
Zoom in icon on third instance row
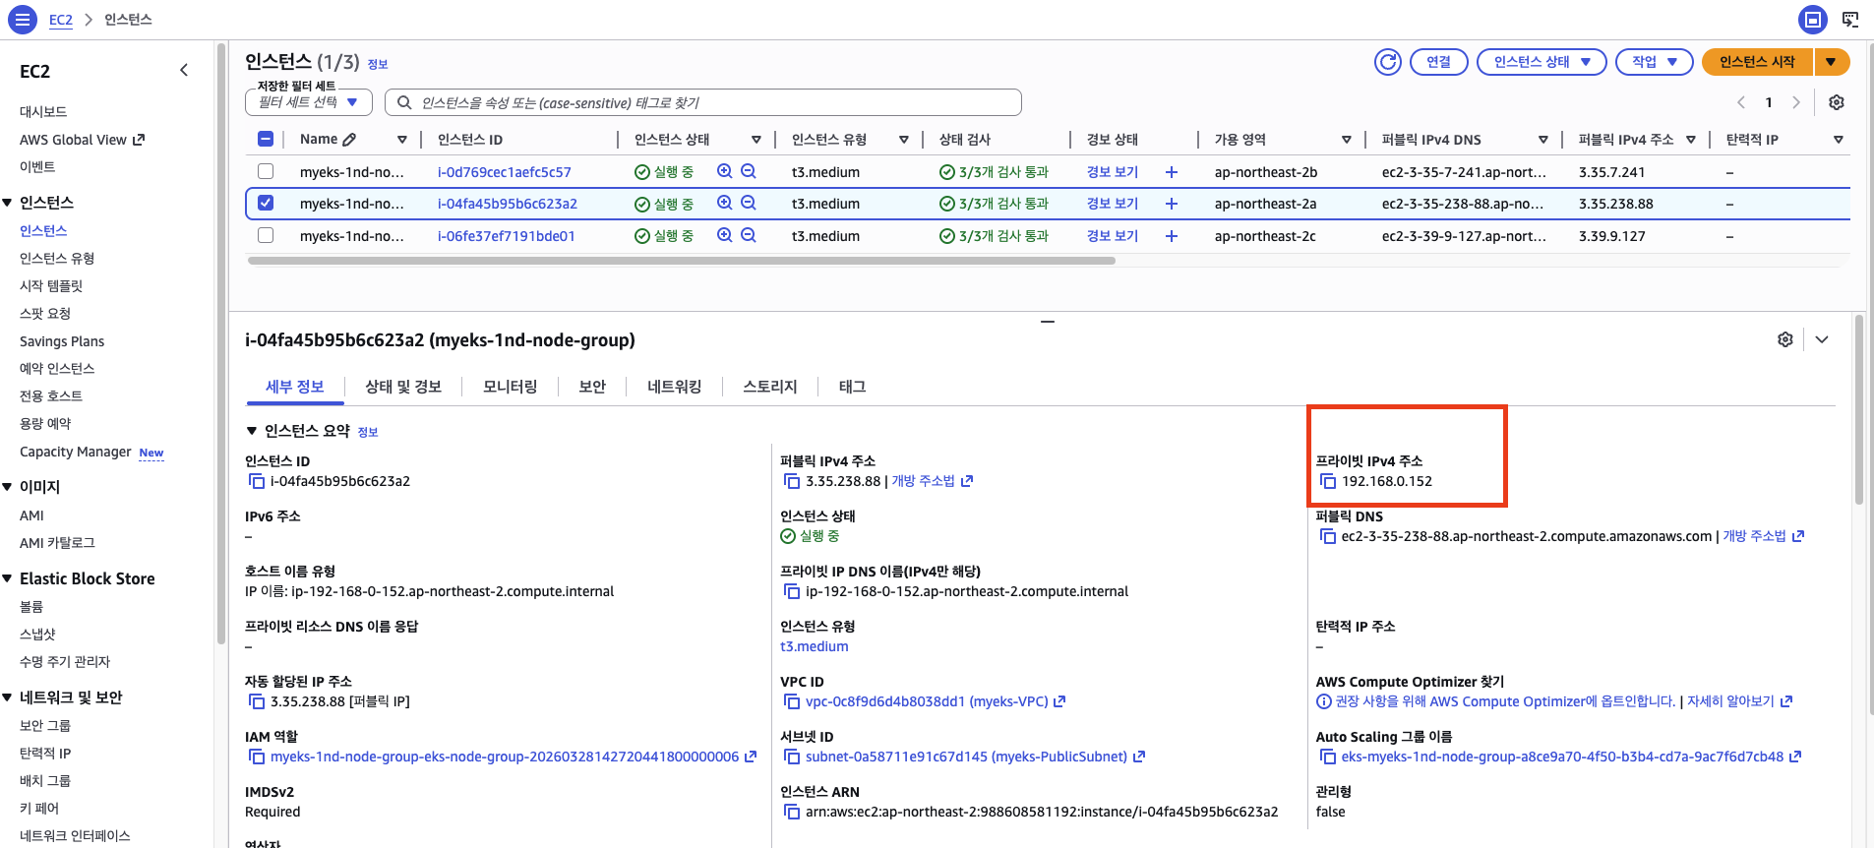pos(725,236)
